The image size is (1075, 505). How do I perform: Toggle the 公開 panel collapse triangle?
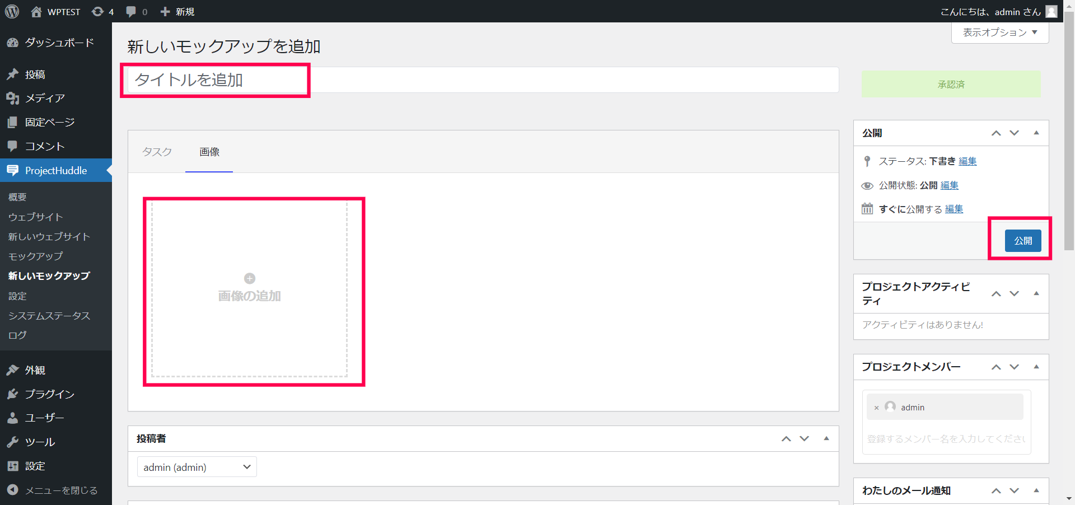(1036, 133)
